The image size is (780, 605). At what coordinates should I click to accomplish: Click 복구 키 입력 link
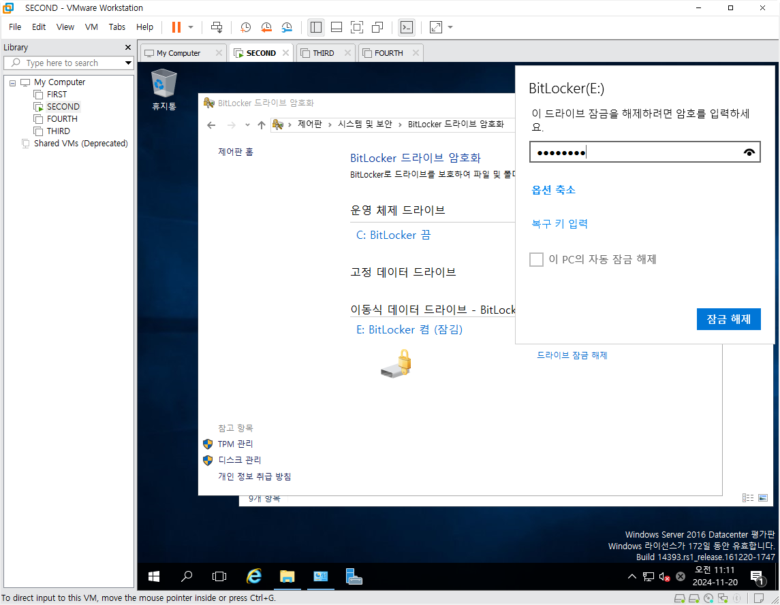tap(560, 224)
